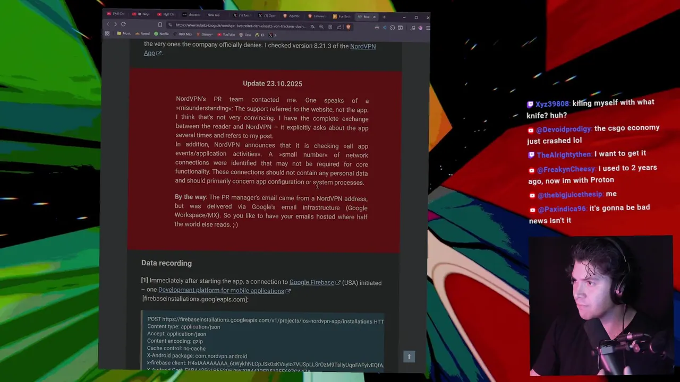Reload the page with the refresh icon

(x=123, y=24)
